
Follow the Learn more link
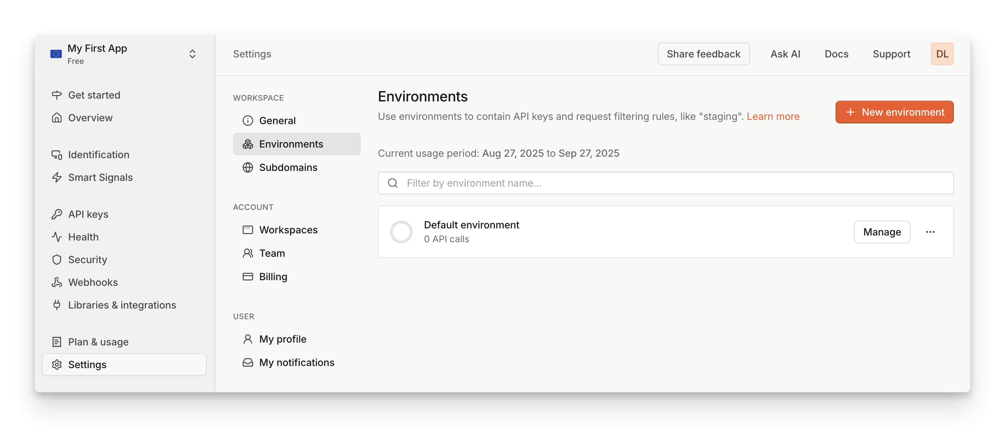click(x=773, y=116)
